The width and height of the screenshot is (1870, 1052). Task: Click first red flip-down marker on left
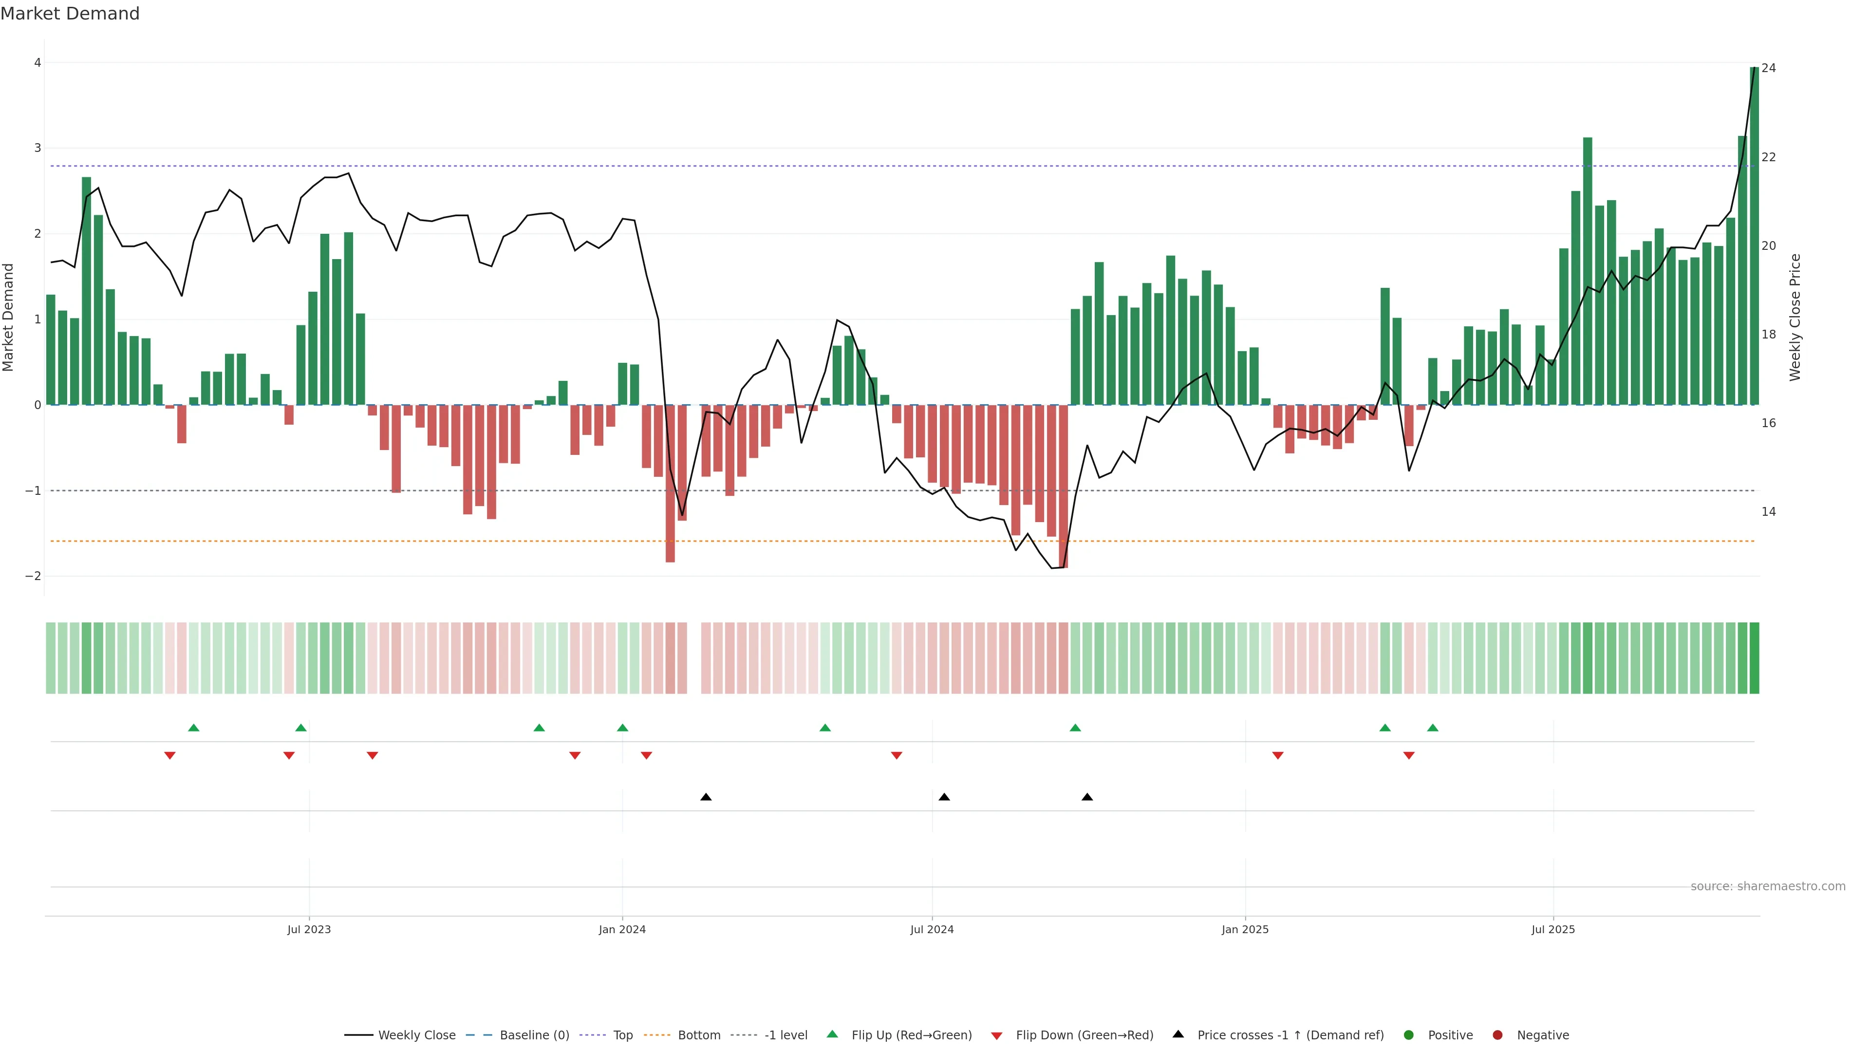tap(170, 756)
